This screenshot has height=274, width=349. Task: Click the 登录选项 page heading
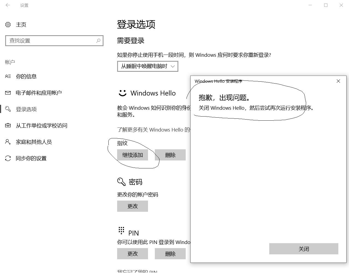click(x=136, y=24)
